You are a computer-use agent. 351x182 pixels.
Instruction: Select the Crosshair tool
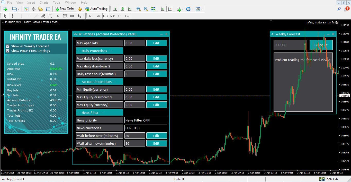pyautogui.click(x=12, y=16)
